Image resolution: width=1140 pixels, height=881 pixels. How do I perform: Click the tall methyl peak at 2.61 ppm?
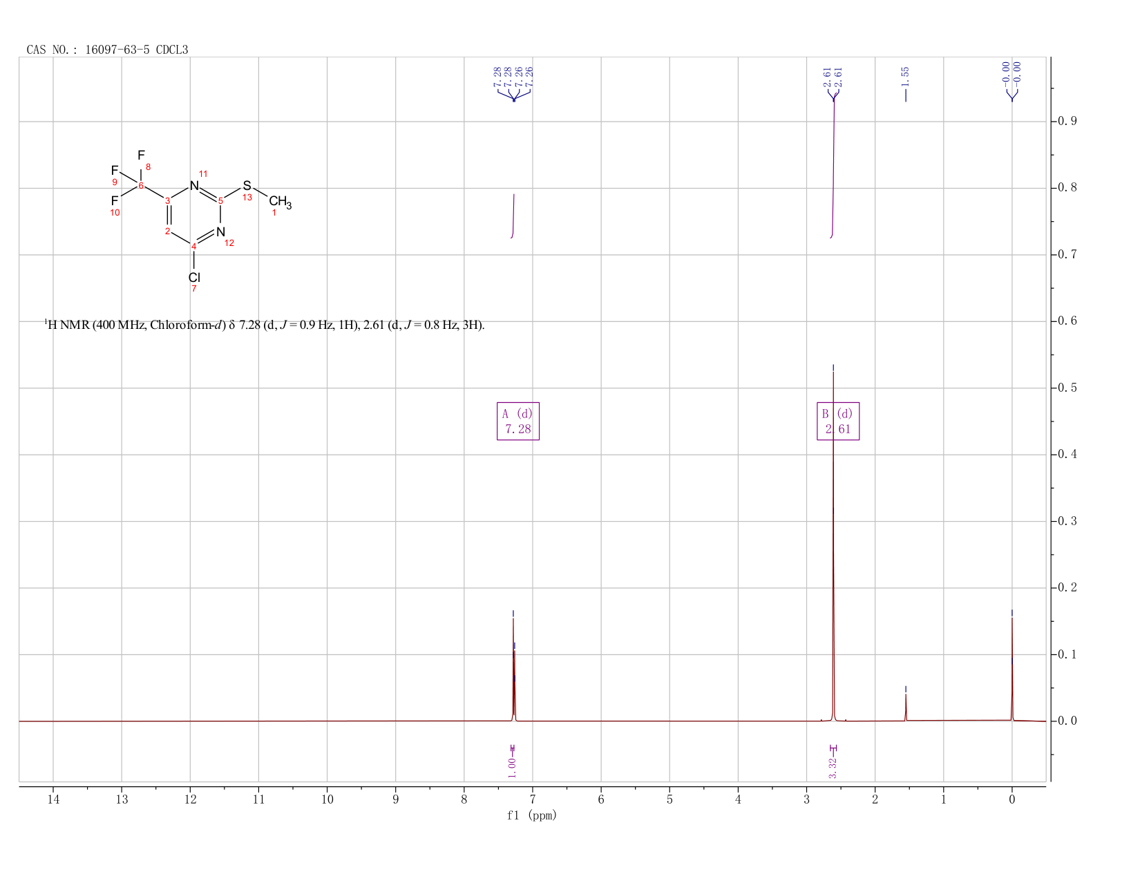[833, 546]
